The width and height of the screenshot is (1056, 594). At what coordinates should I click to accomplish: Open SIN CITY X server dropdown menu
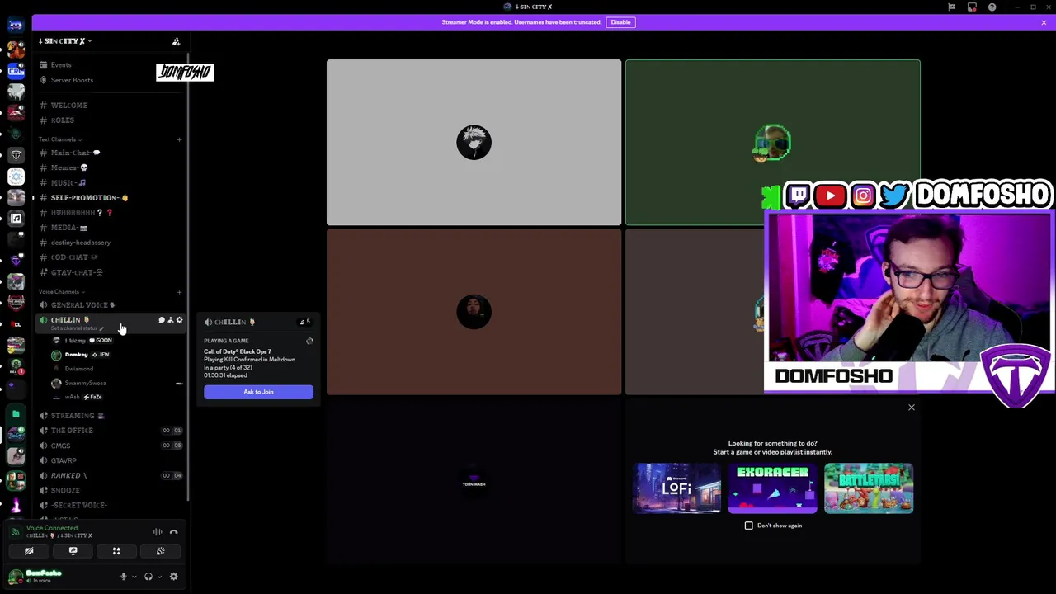tap(65, 41)
